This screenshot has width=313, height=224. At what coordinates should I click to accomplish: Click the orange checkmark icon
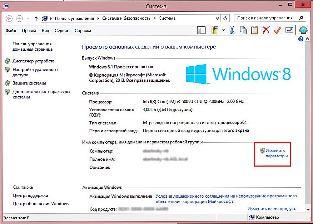[277, 30]
